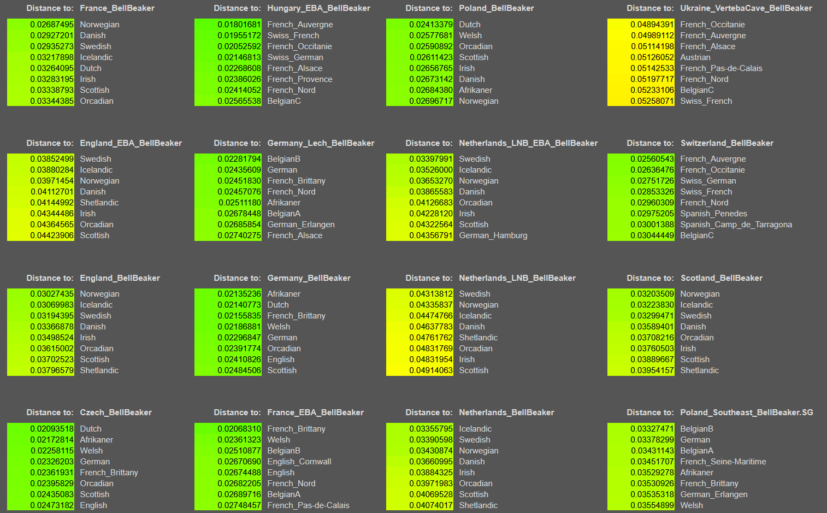Click the England_EBA_BellBeaker heading
Image resolution: width=827 pixels, height=513 pixels.
click(131, 143)
